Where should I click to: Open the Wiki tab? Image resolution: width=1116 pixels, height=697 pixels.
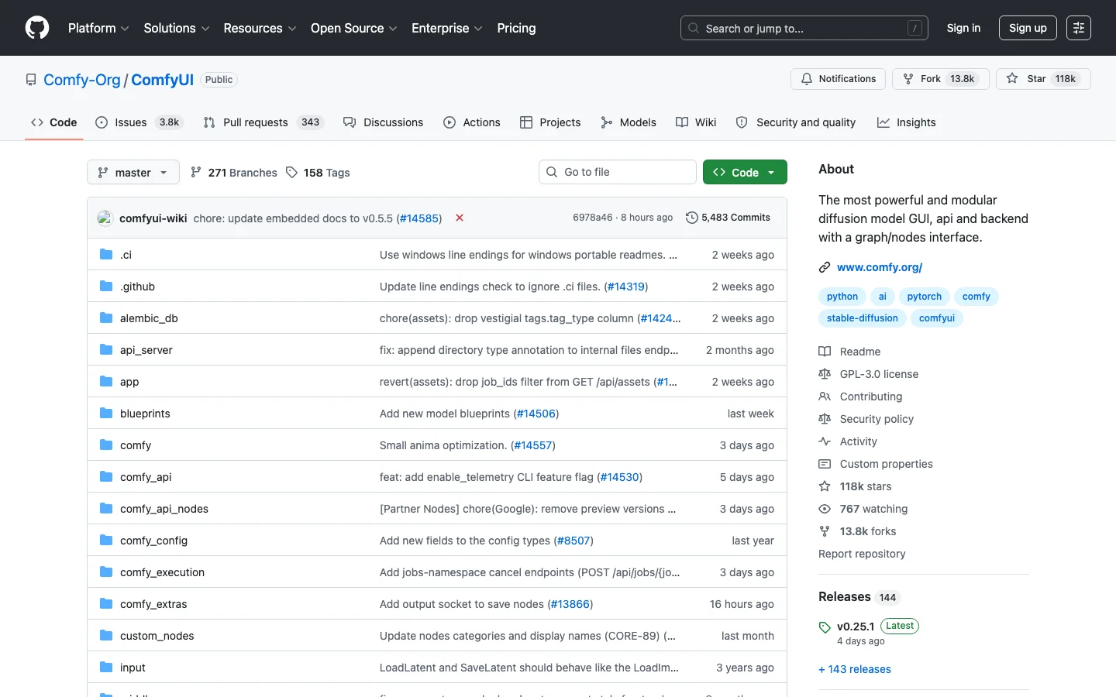pos(696,122)
